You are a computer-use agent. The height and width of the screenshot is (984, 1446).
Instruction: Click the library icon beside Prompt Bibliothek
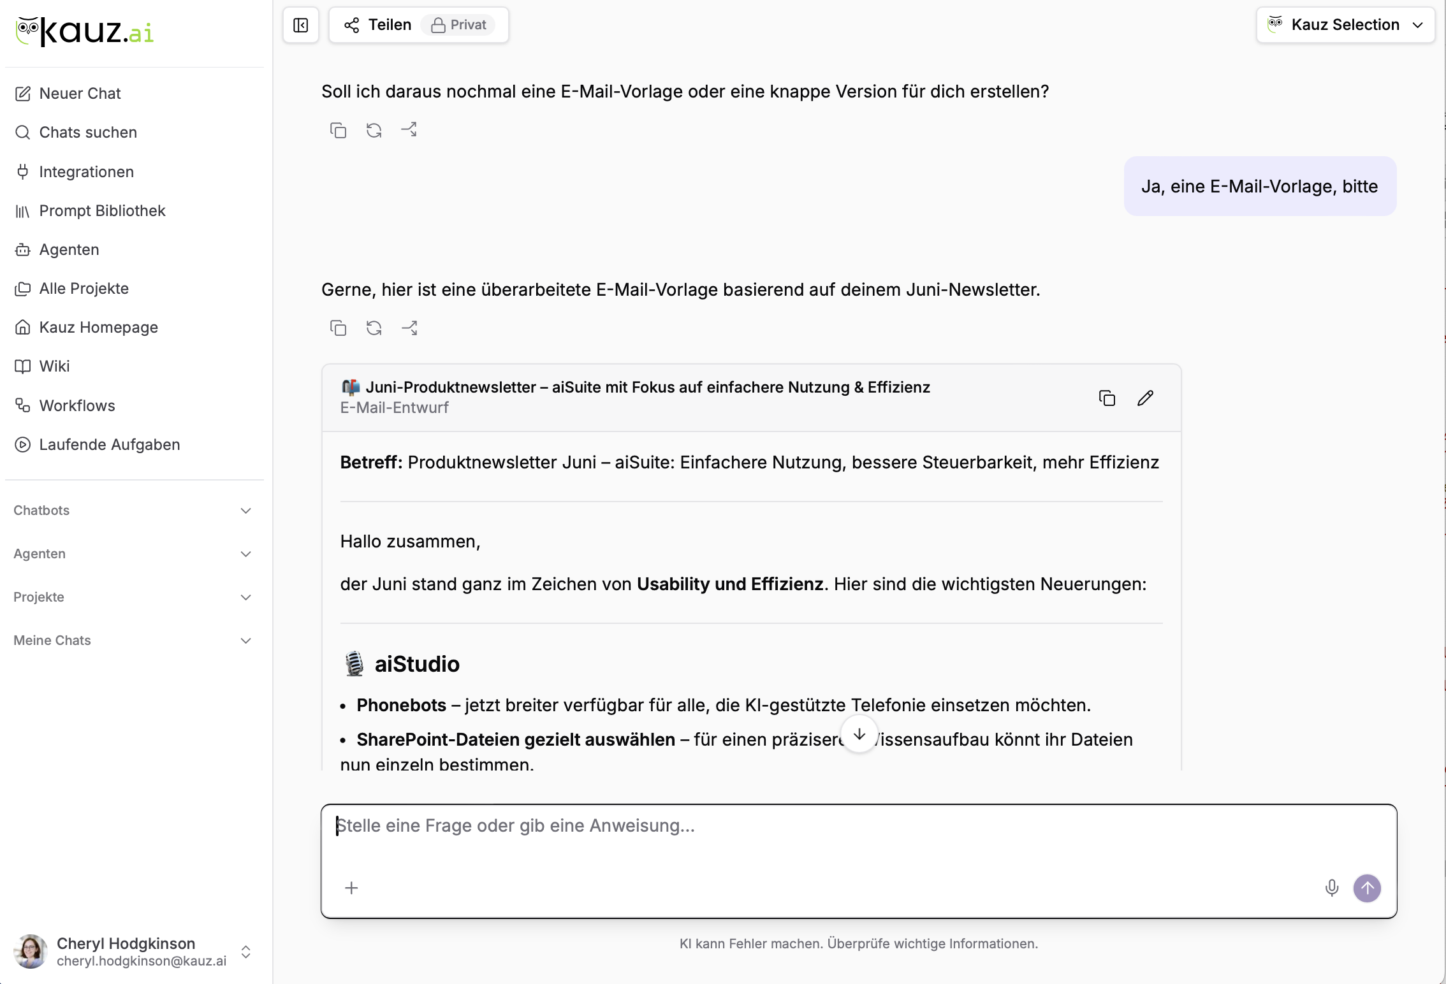[x=23, y=211]
